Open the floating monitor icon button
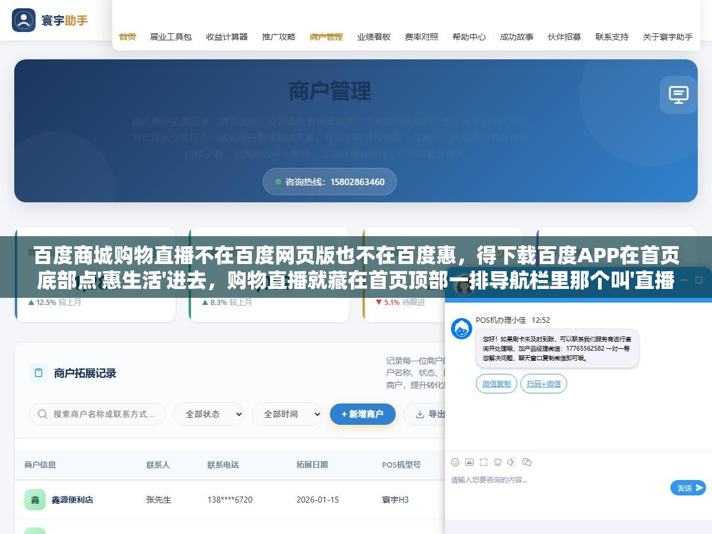Image resolution: width=712 pixels, height=534 pixels. tap(678, 94)
